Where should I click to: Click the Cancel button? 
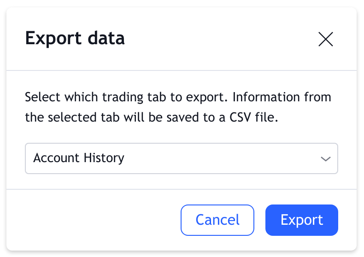217,220
